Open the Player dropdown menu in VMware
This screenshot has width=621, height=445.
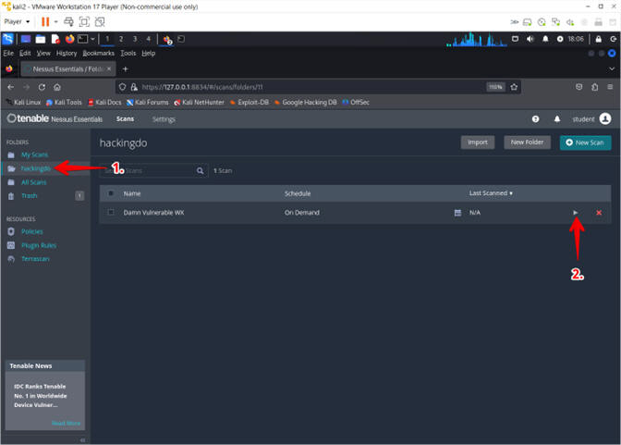(x=17, y=21)
